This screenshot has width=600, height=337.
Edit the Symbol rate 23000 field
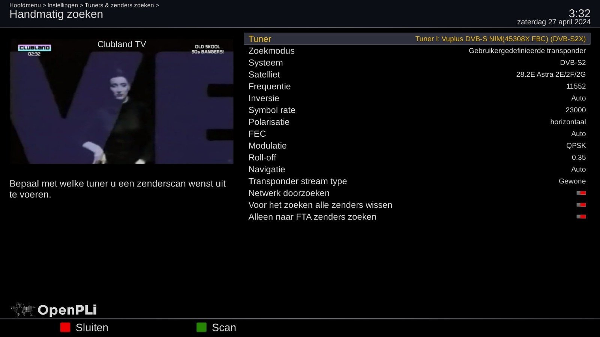pyautogui.click(x=417, y=110)
